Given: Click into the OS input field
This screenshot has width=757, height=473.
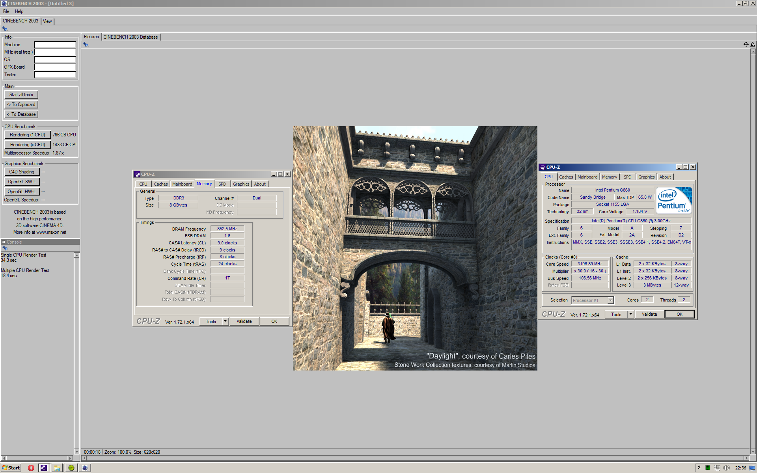Looking at the screenshot, I should (55, 60).
